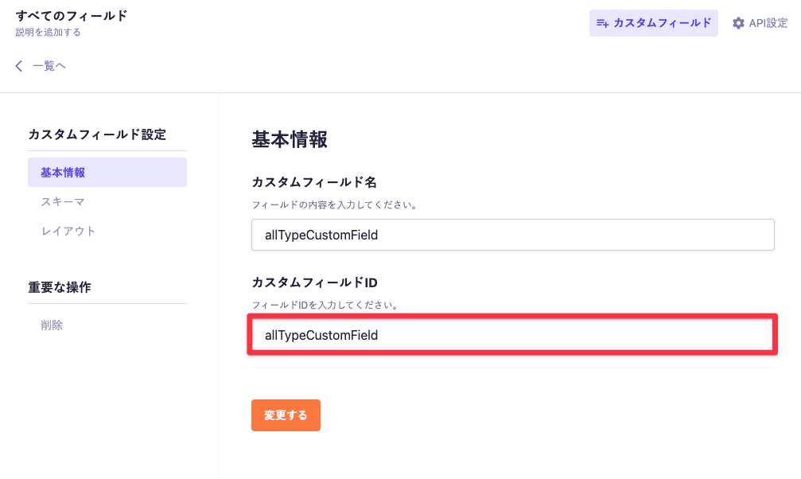The width and height of the screenshot is (801, 479).
Task: Click the カスタムフィールドID label
Action: coord(314,282)
